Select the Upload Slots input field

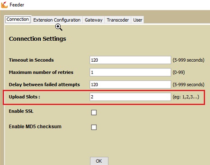click(130, 97)
